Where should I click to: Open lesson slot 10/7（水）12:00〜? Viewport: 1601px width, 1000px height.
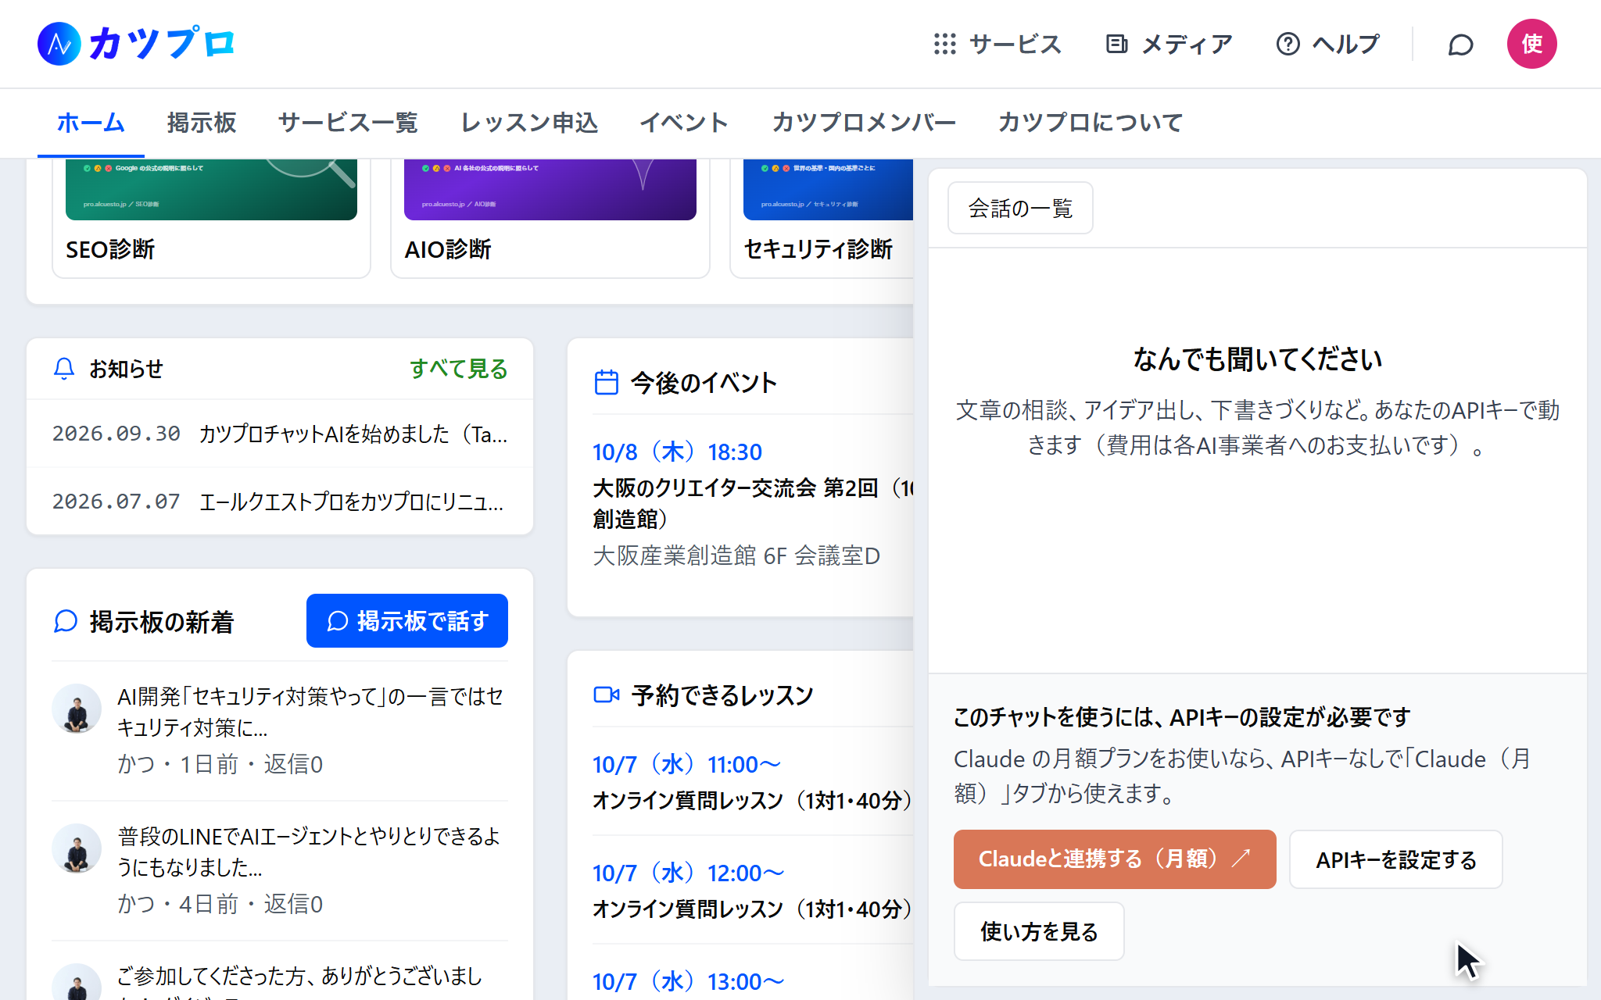[x=688, y=873]
